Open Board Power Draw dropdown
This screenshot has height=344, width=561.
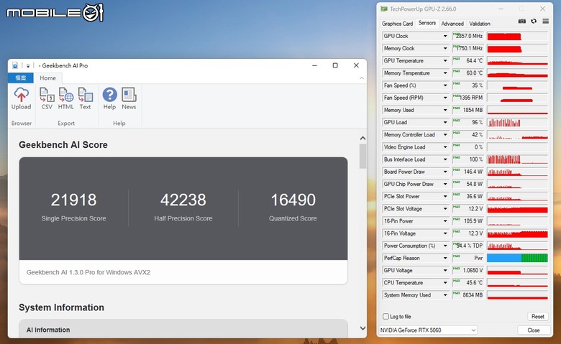(x=445, y=172)
